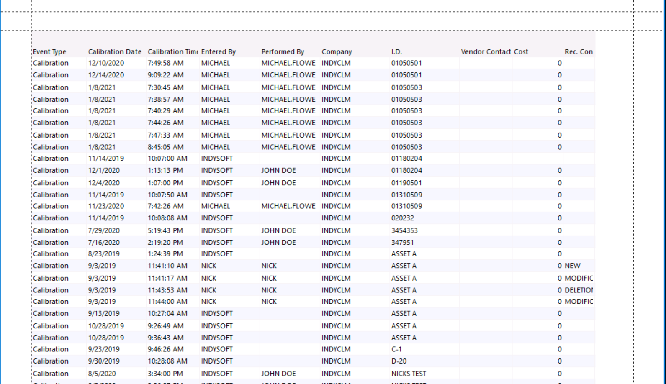Click the DELETION entry in Rec. Con column
The width and height of the screenshot is (666, 384).
(x=579, y=290)
